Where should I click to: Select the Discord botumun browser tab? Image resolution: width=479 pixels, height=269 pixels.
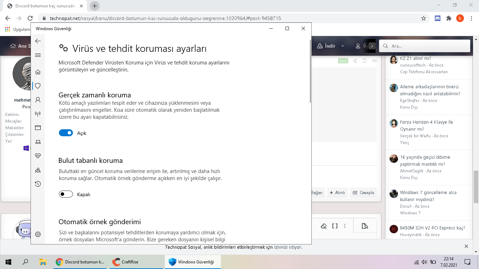(x=46, y=6)
